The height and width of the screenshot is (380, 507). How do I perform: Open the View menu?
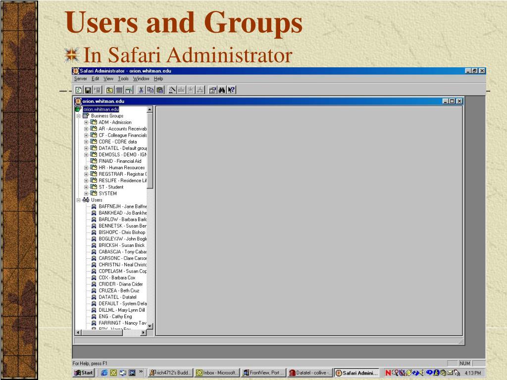pyautogui.click(x=108, y=79)
